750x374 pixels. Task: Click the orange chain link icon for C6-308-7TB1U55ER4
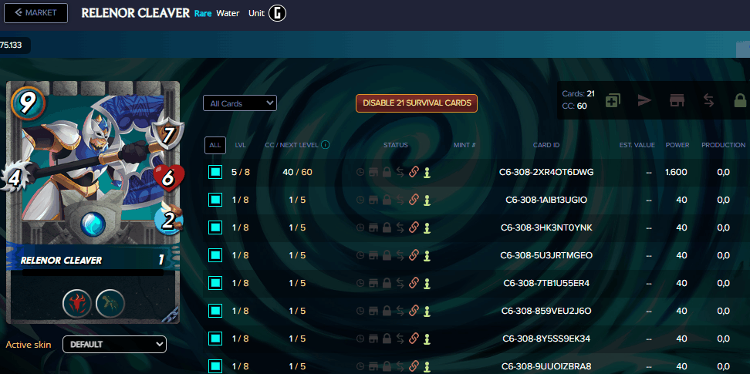click(x=414, y=283)
